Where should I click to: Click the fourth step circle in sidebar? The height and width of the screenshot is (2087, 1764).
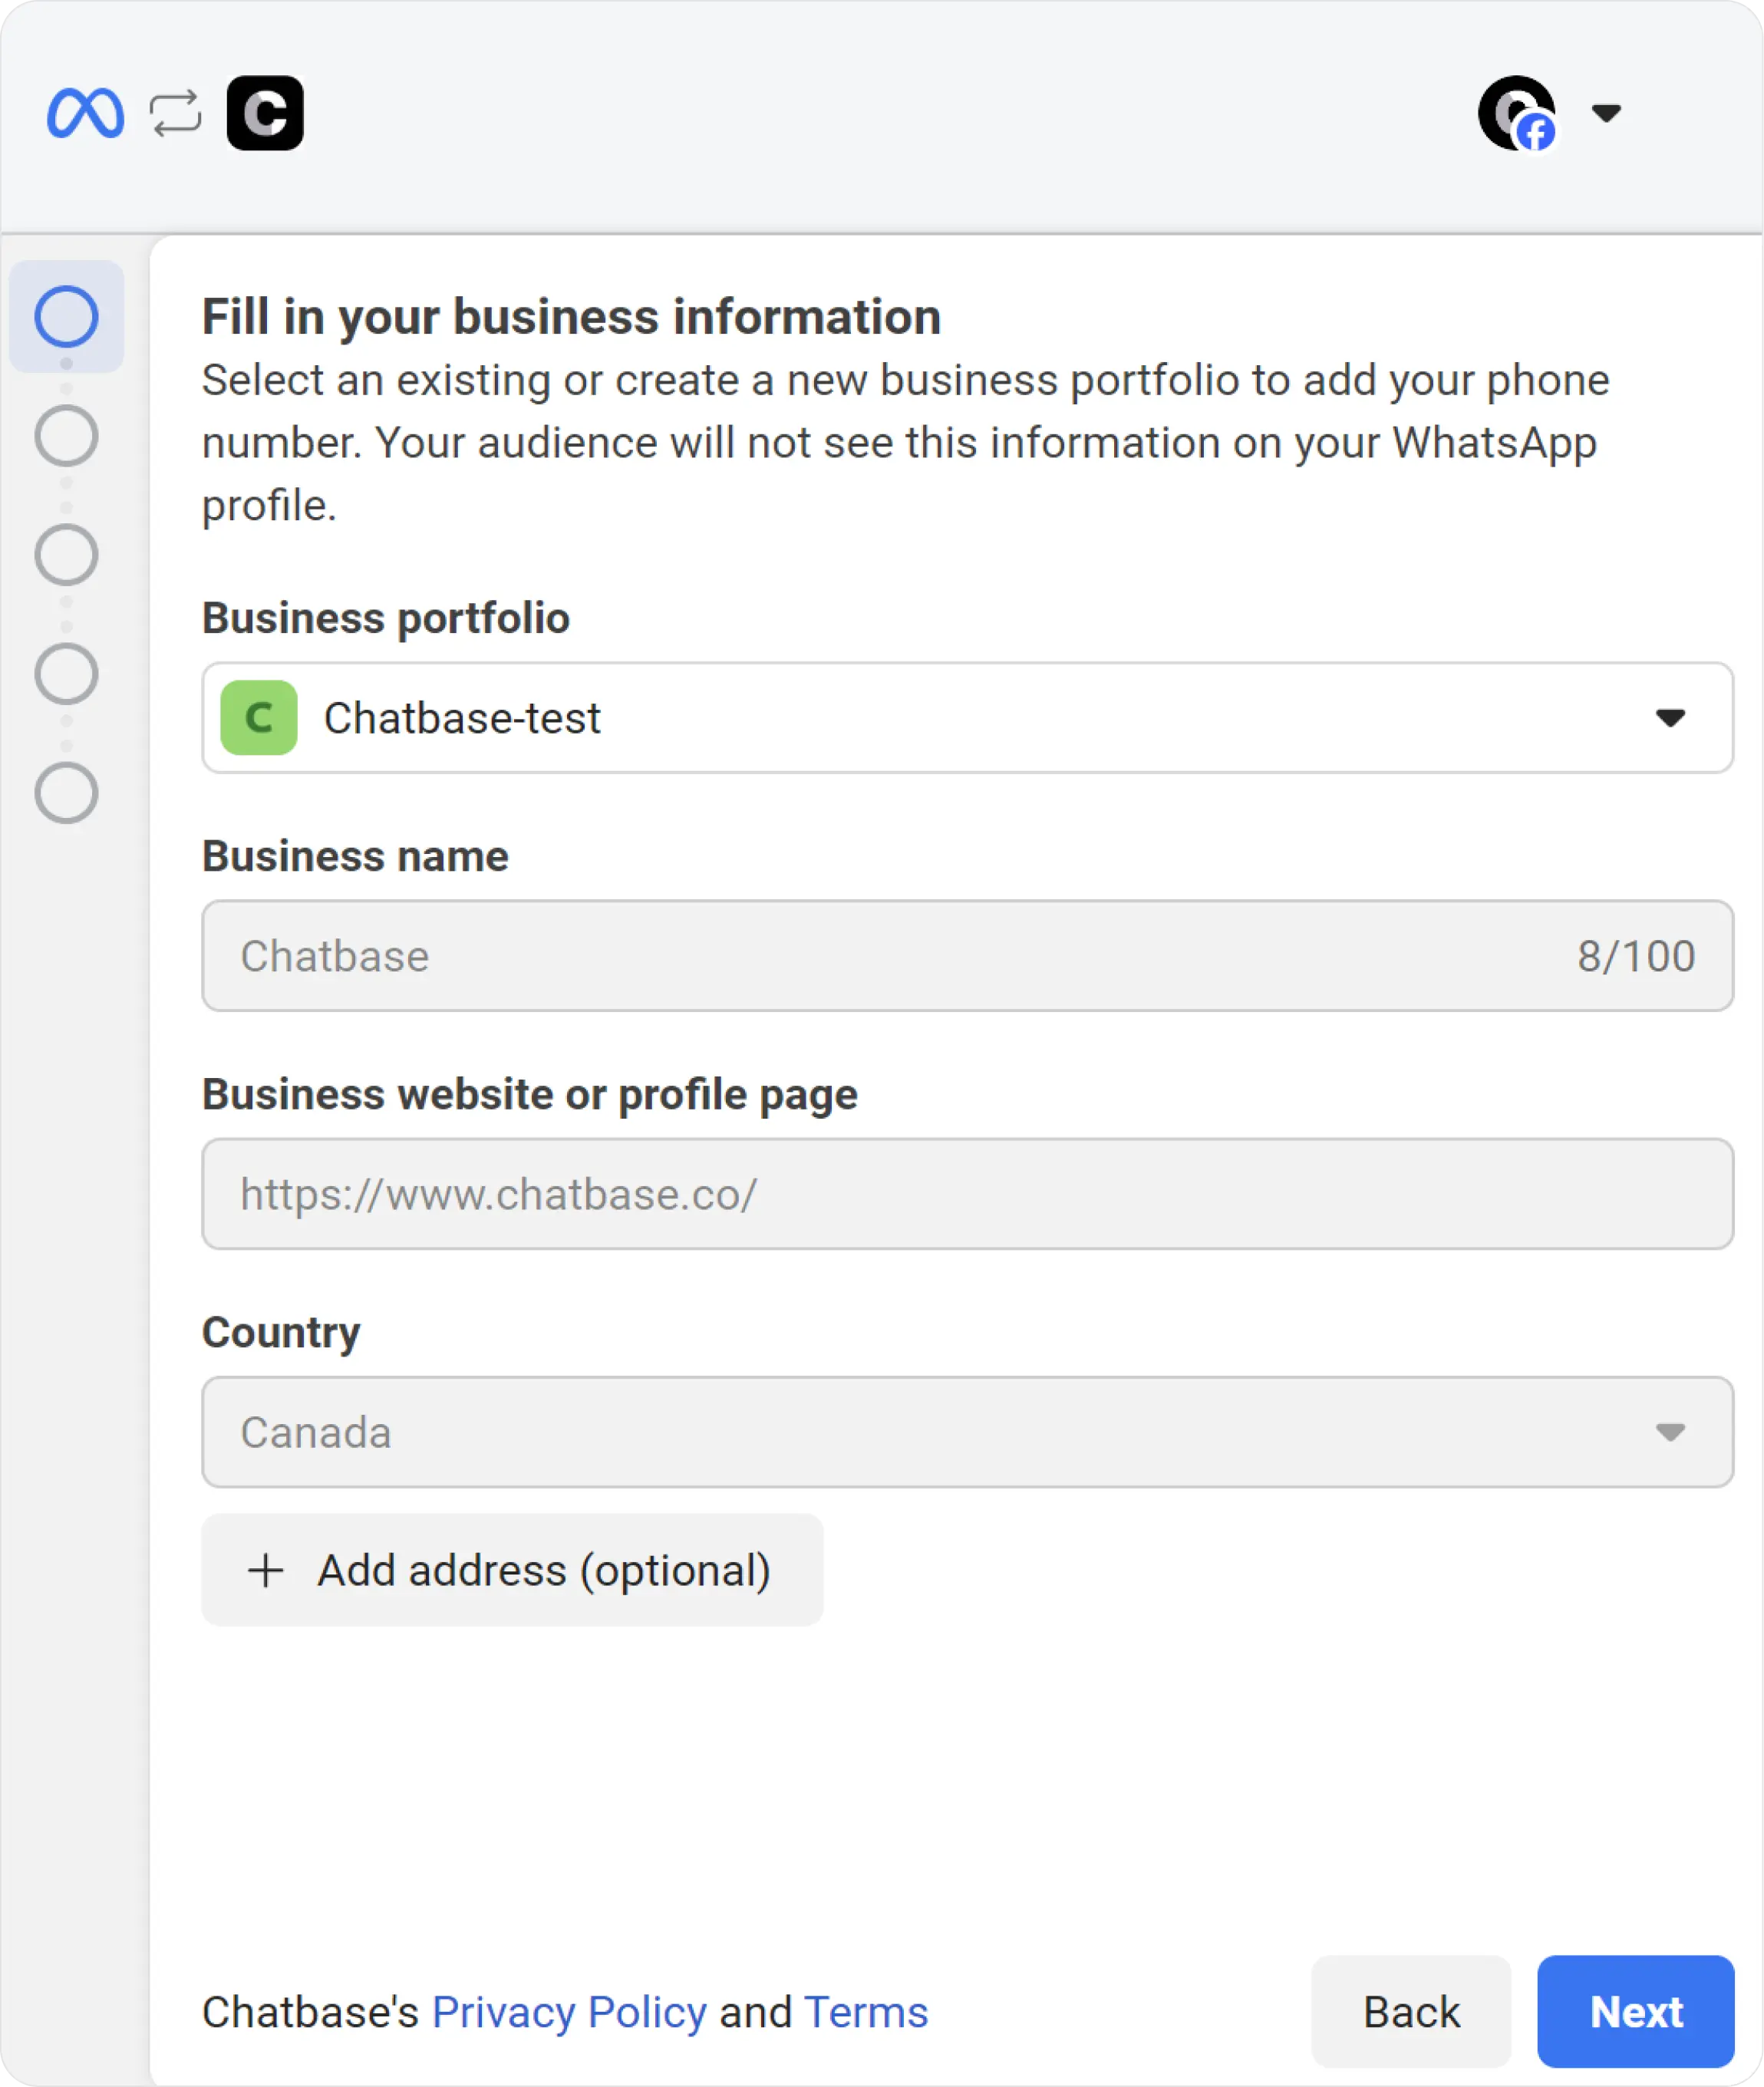coord(66,674)
